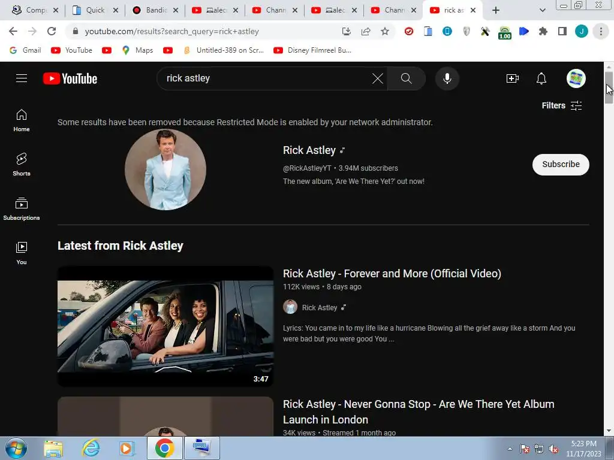
Task: Click the address bar URL
Action: pyautogui.click(x=171, y=31)
